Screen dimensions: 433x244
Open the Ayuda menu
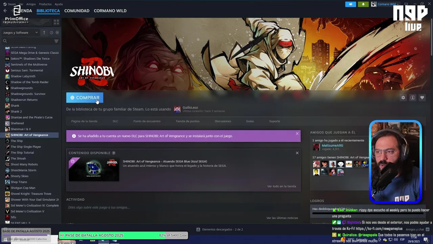59,4
